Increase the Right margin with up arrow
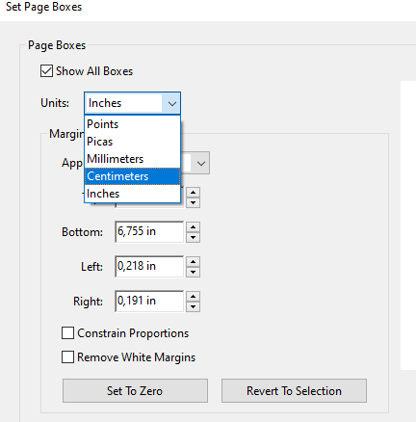The width and height of the screenshot is (416, 422). coord(193,297)
